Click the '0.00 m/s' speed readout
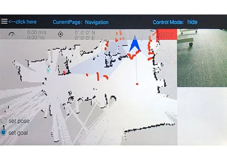 coord(37,32)
